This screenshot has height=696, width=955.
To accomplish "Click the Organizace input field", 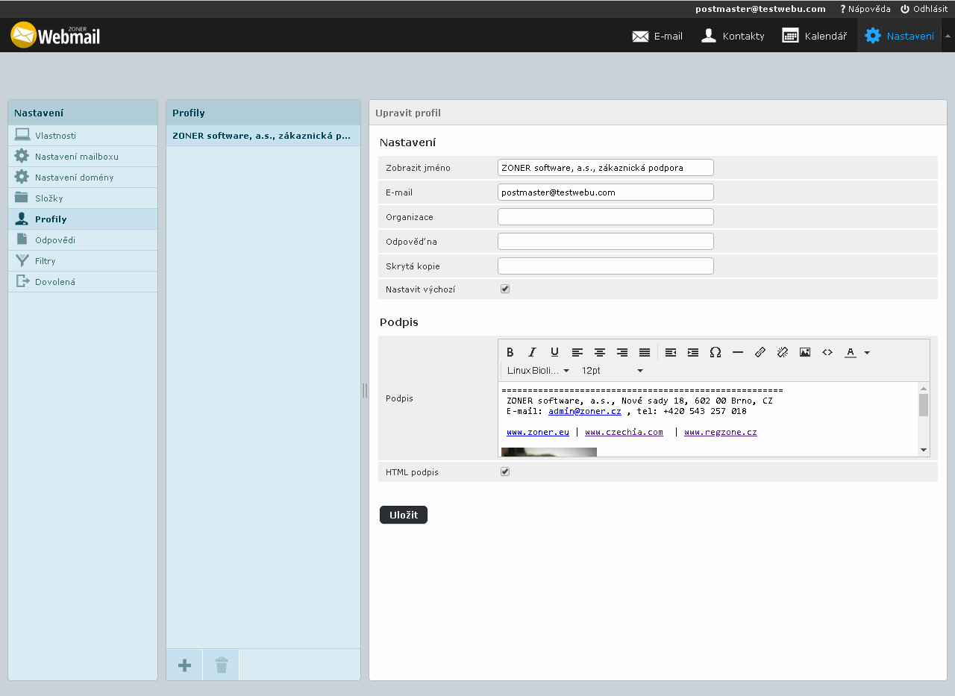I will [x=605, y=217].
